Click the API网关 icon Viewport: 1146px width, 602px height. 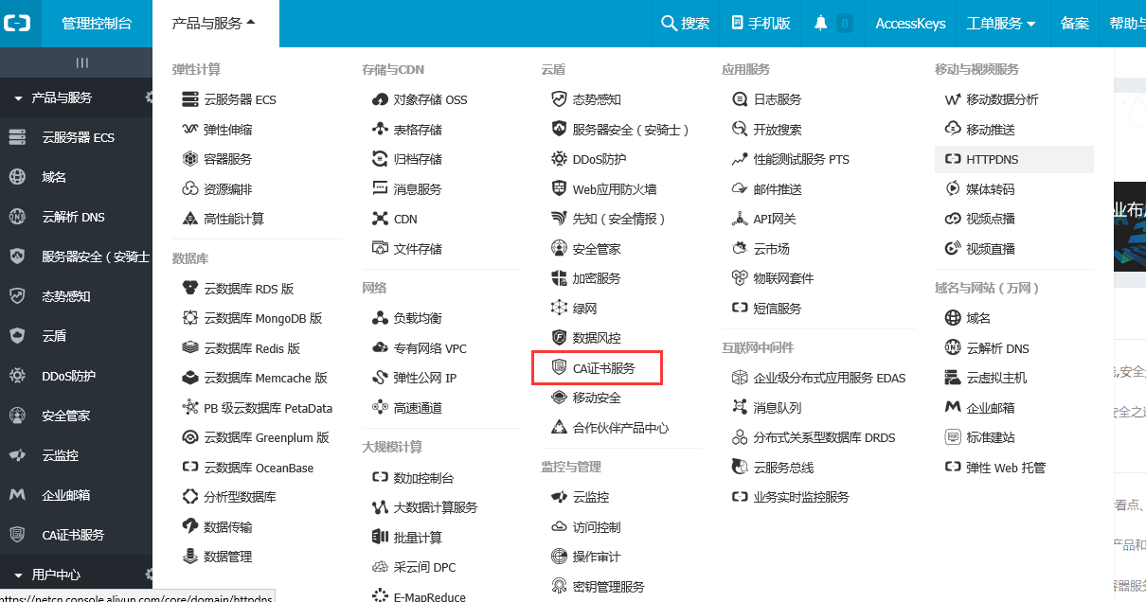click(x=740, y=219)
